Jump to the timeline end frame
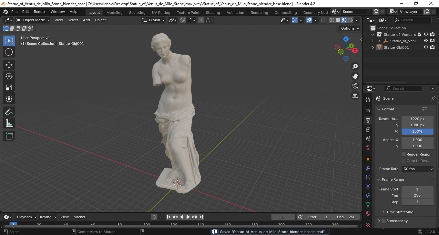This screenshot has width=439, height=235. pos(201,217)
